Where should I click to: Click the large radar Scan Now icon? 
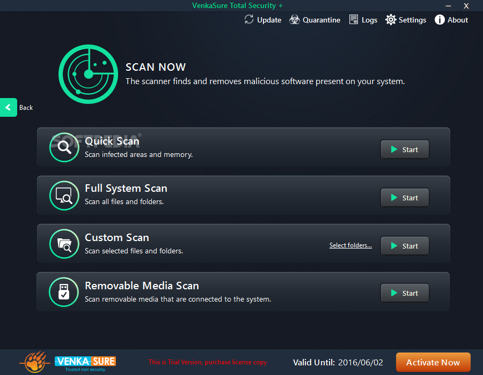[x=89, y=74]
